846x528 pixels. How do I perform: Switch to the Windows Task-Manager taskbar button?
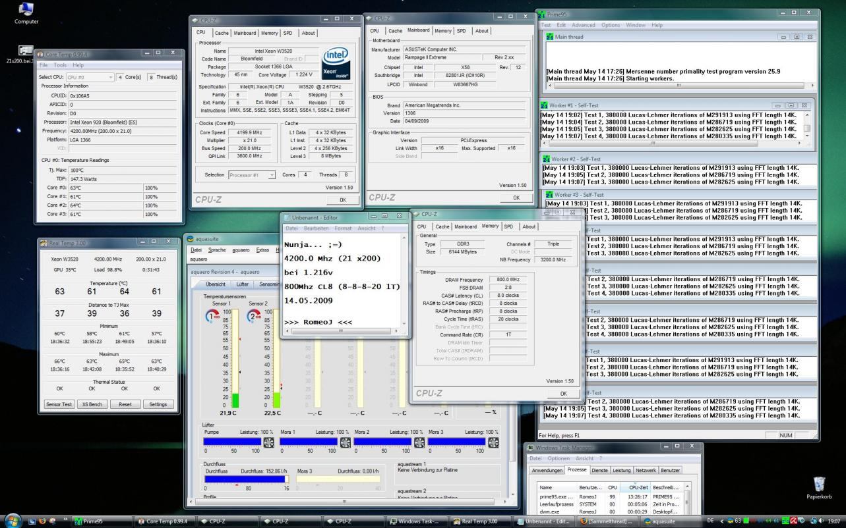pyautogui.click(x=416, y=521)
